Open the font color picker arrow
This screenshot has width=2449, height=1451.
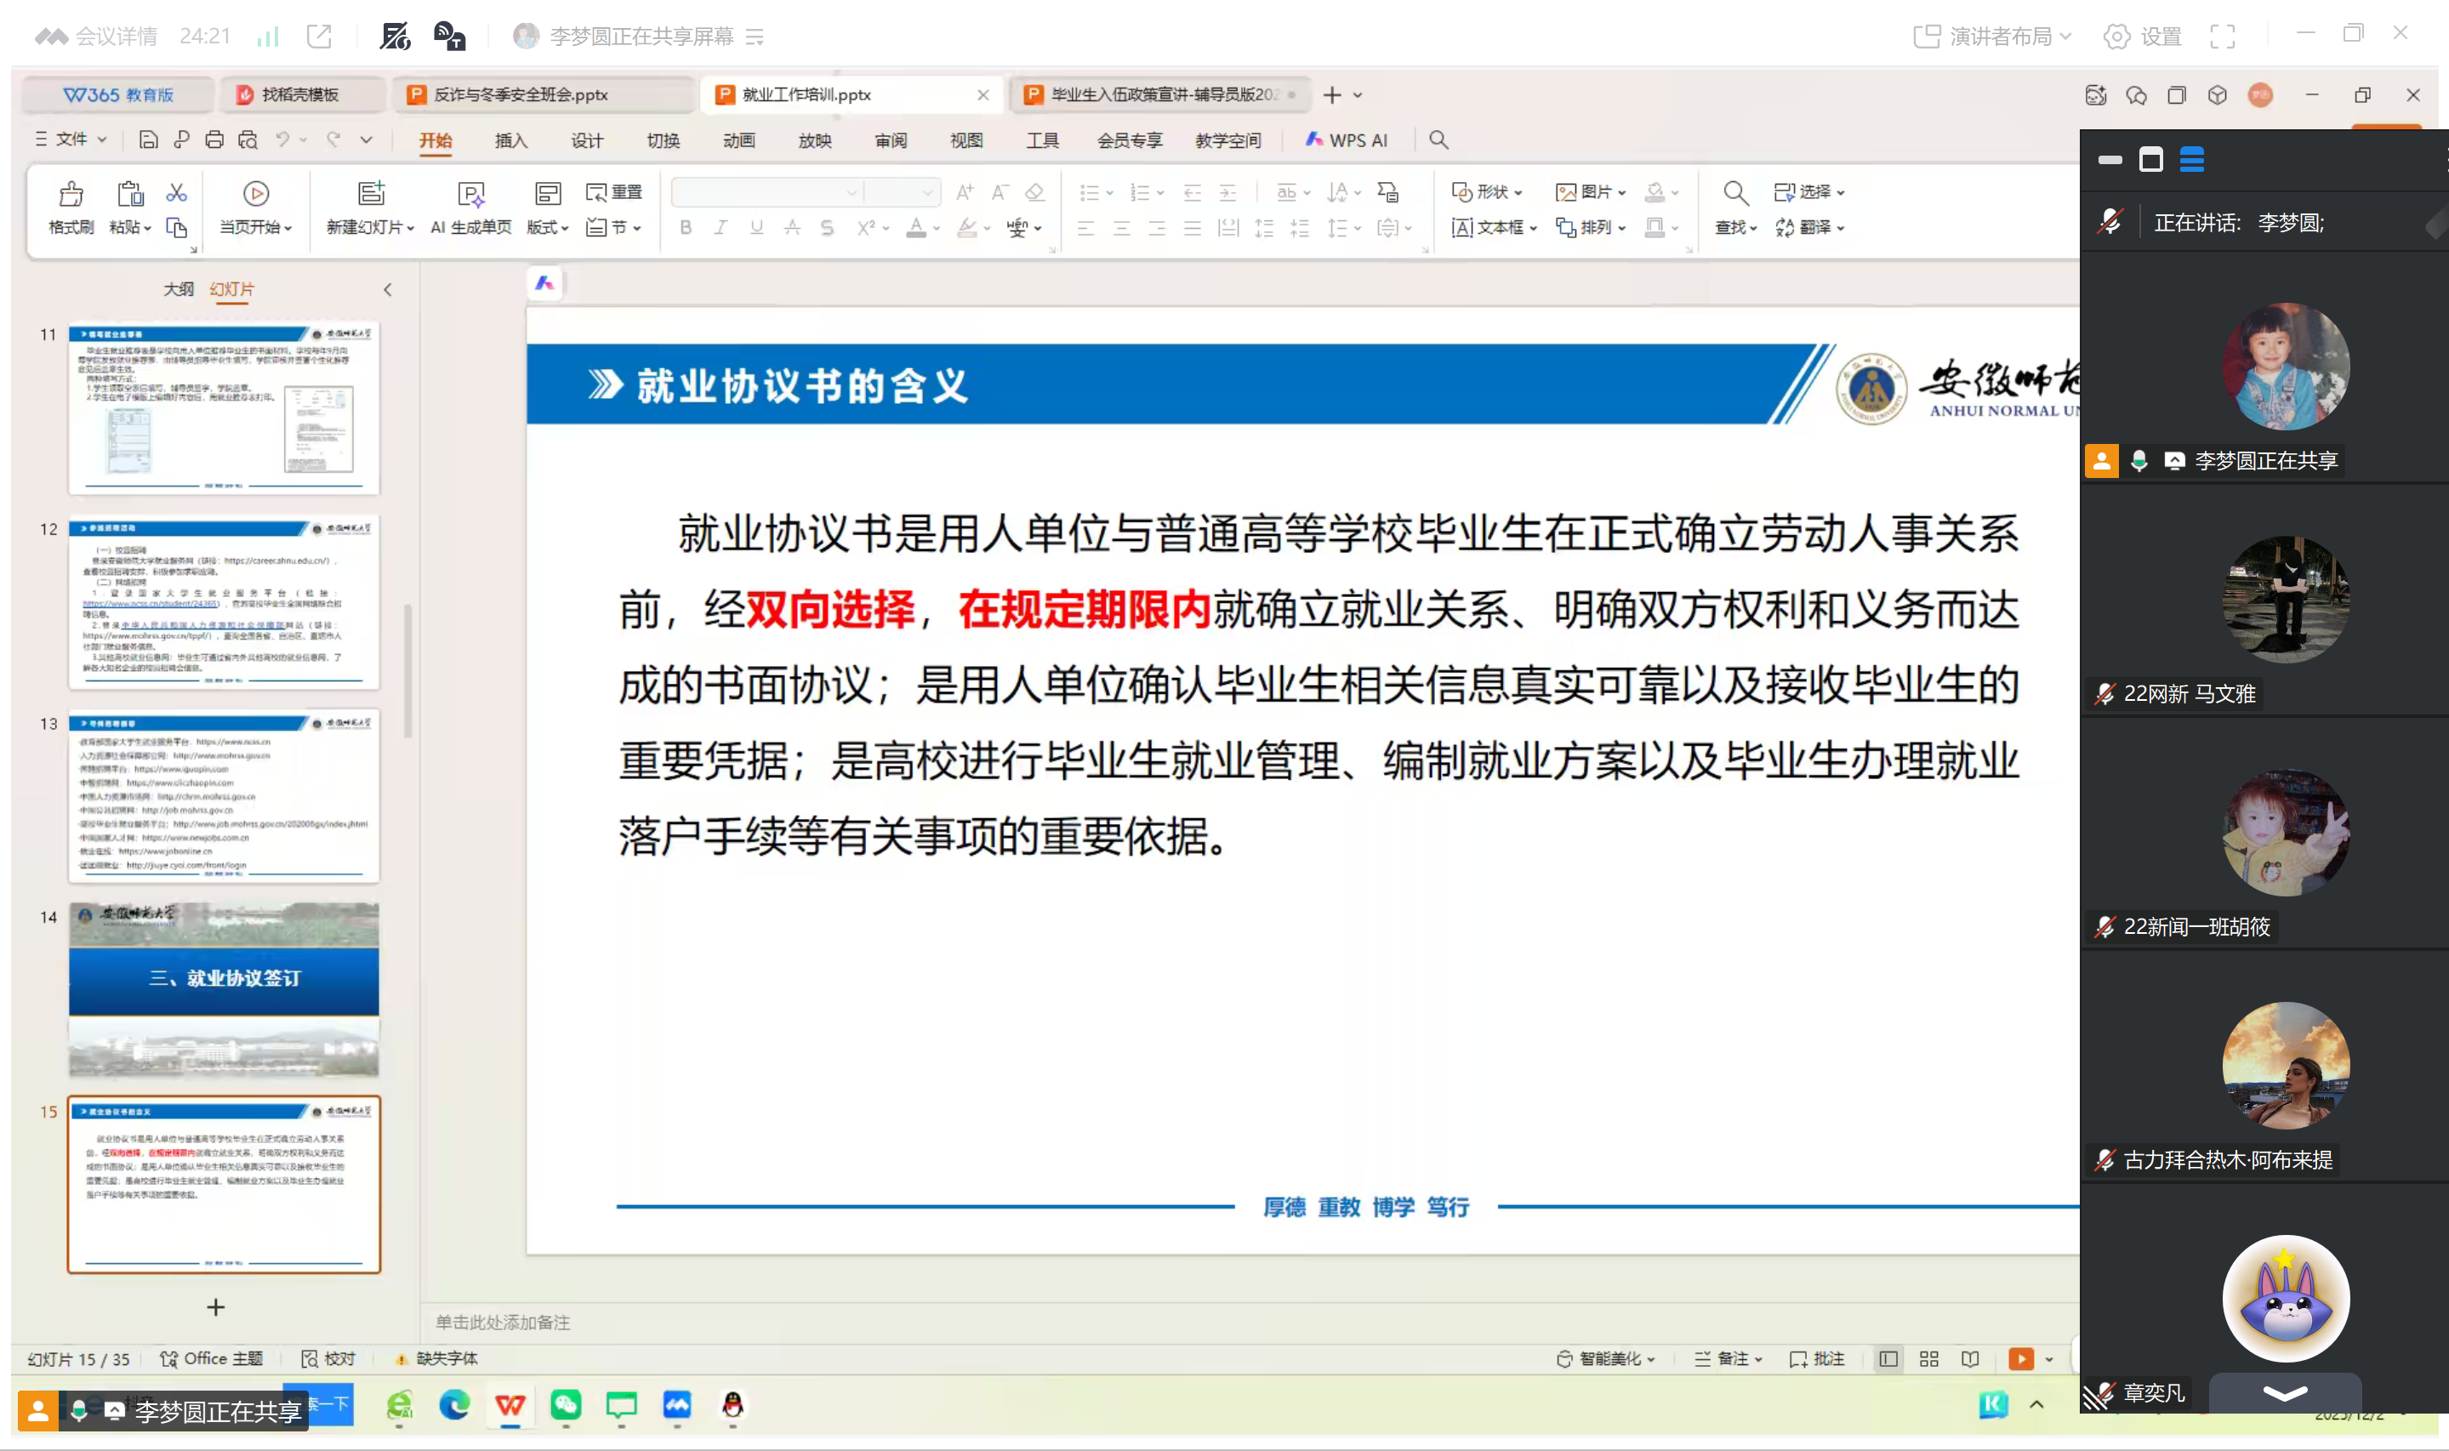pos(937,228)
